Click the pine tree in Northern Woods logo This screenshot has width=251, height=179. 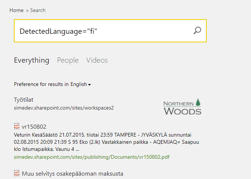click(x=198, y=102)
